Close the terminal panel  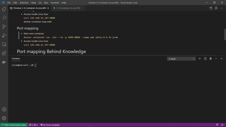pyautogui.click(x=221, y=59)
